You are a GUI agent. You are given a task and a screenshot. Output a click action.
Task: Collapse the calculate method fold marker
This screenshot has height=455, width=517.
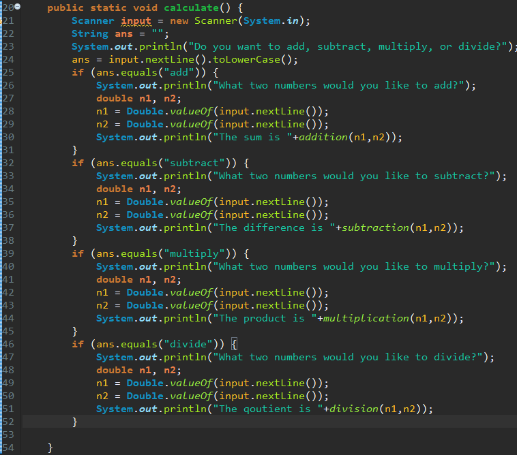tap(18, 7)
